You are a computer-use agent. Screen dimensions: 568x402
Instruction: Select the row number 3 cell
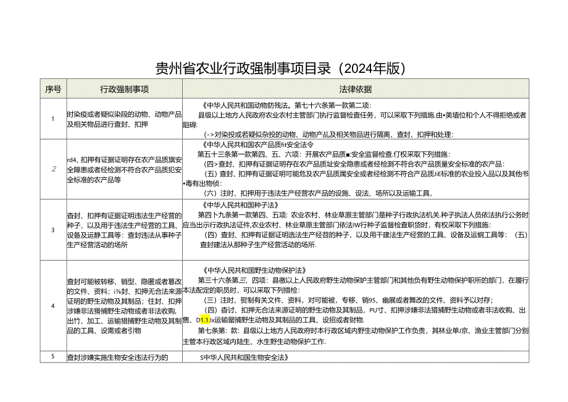[x=54, y=228]
